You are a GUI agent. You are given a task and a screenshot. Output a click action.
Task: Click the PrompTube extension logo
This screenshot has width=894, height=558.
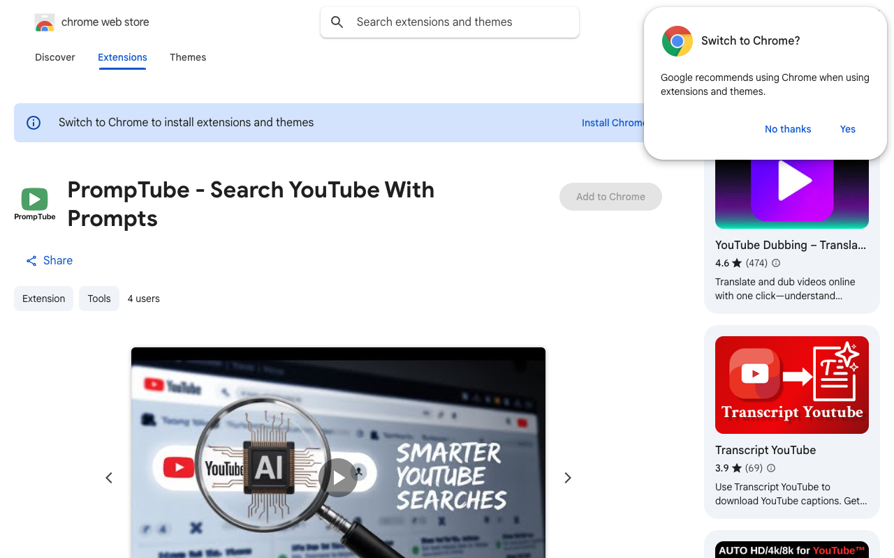pyautogui.click(x=35, y=204)
